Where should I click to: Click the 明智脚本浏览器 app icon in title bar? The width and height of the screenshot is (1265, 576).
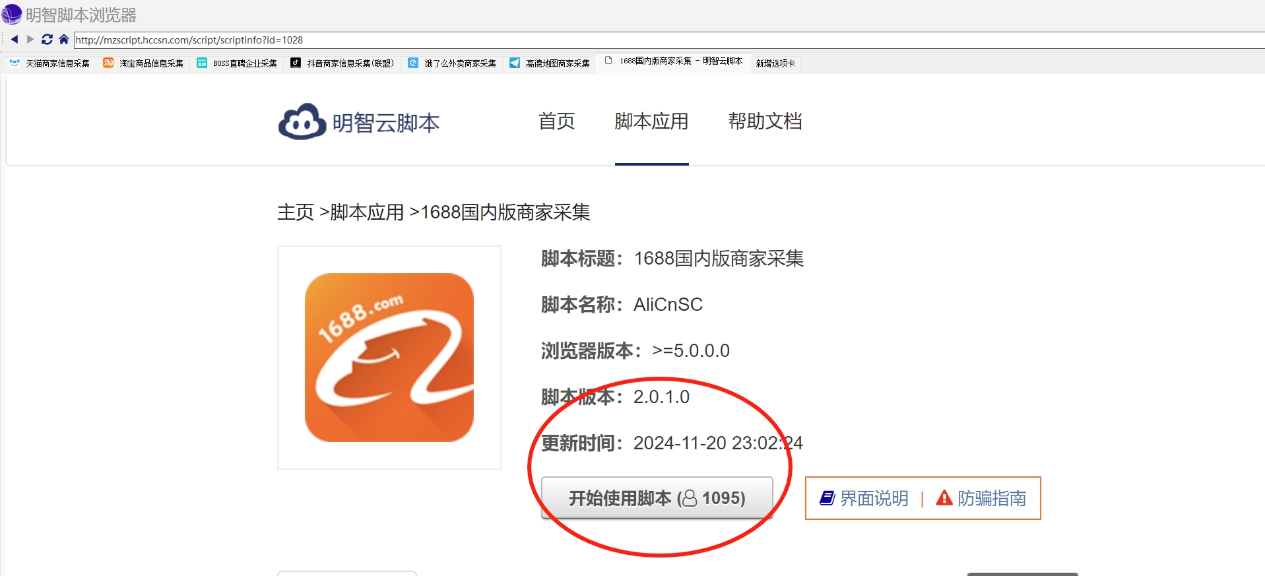12,14
